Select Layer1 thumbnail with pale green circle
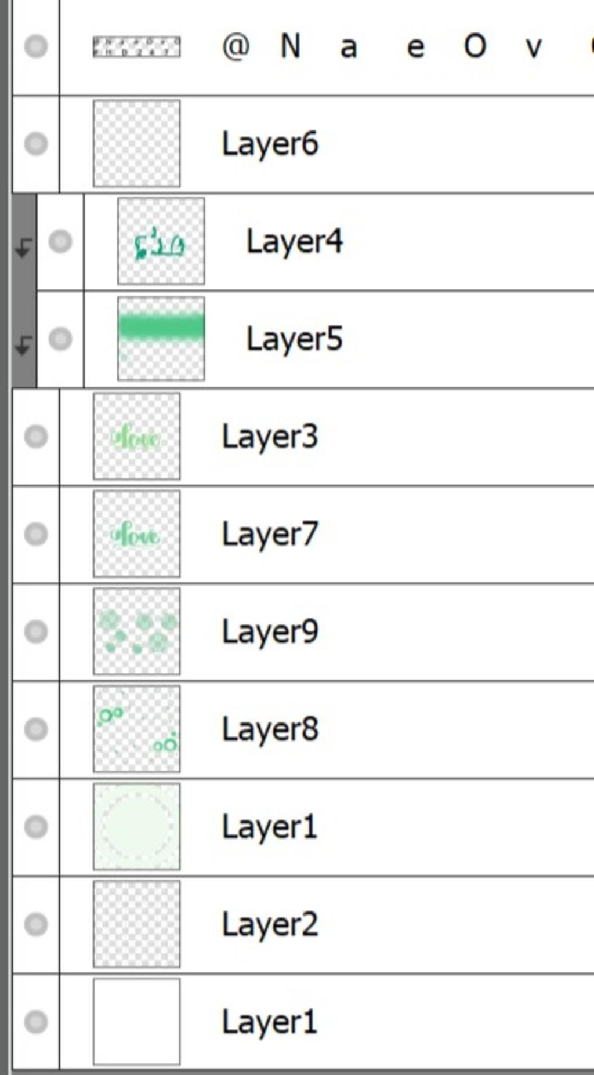Image resolution: width=594 pixels, height=1075 pixels. coord(137,826)
